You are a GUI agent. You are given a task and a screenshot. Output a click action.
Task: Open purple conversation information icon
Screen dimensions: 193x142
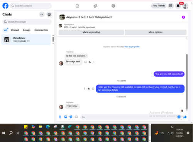click(x=183, y=17)
